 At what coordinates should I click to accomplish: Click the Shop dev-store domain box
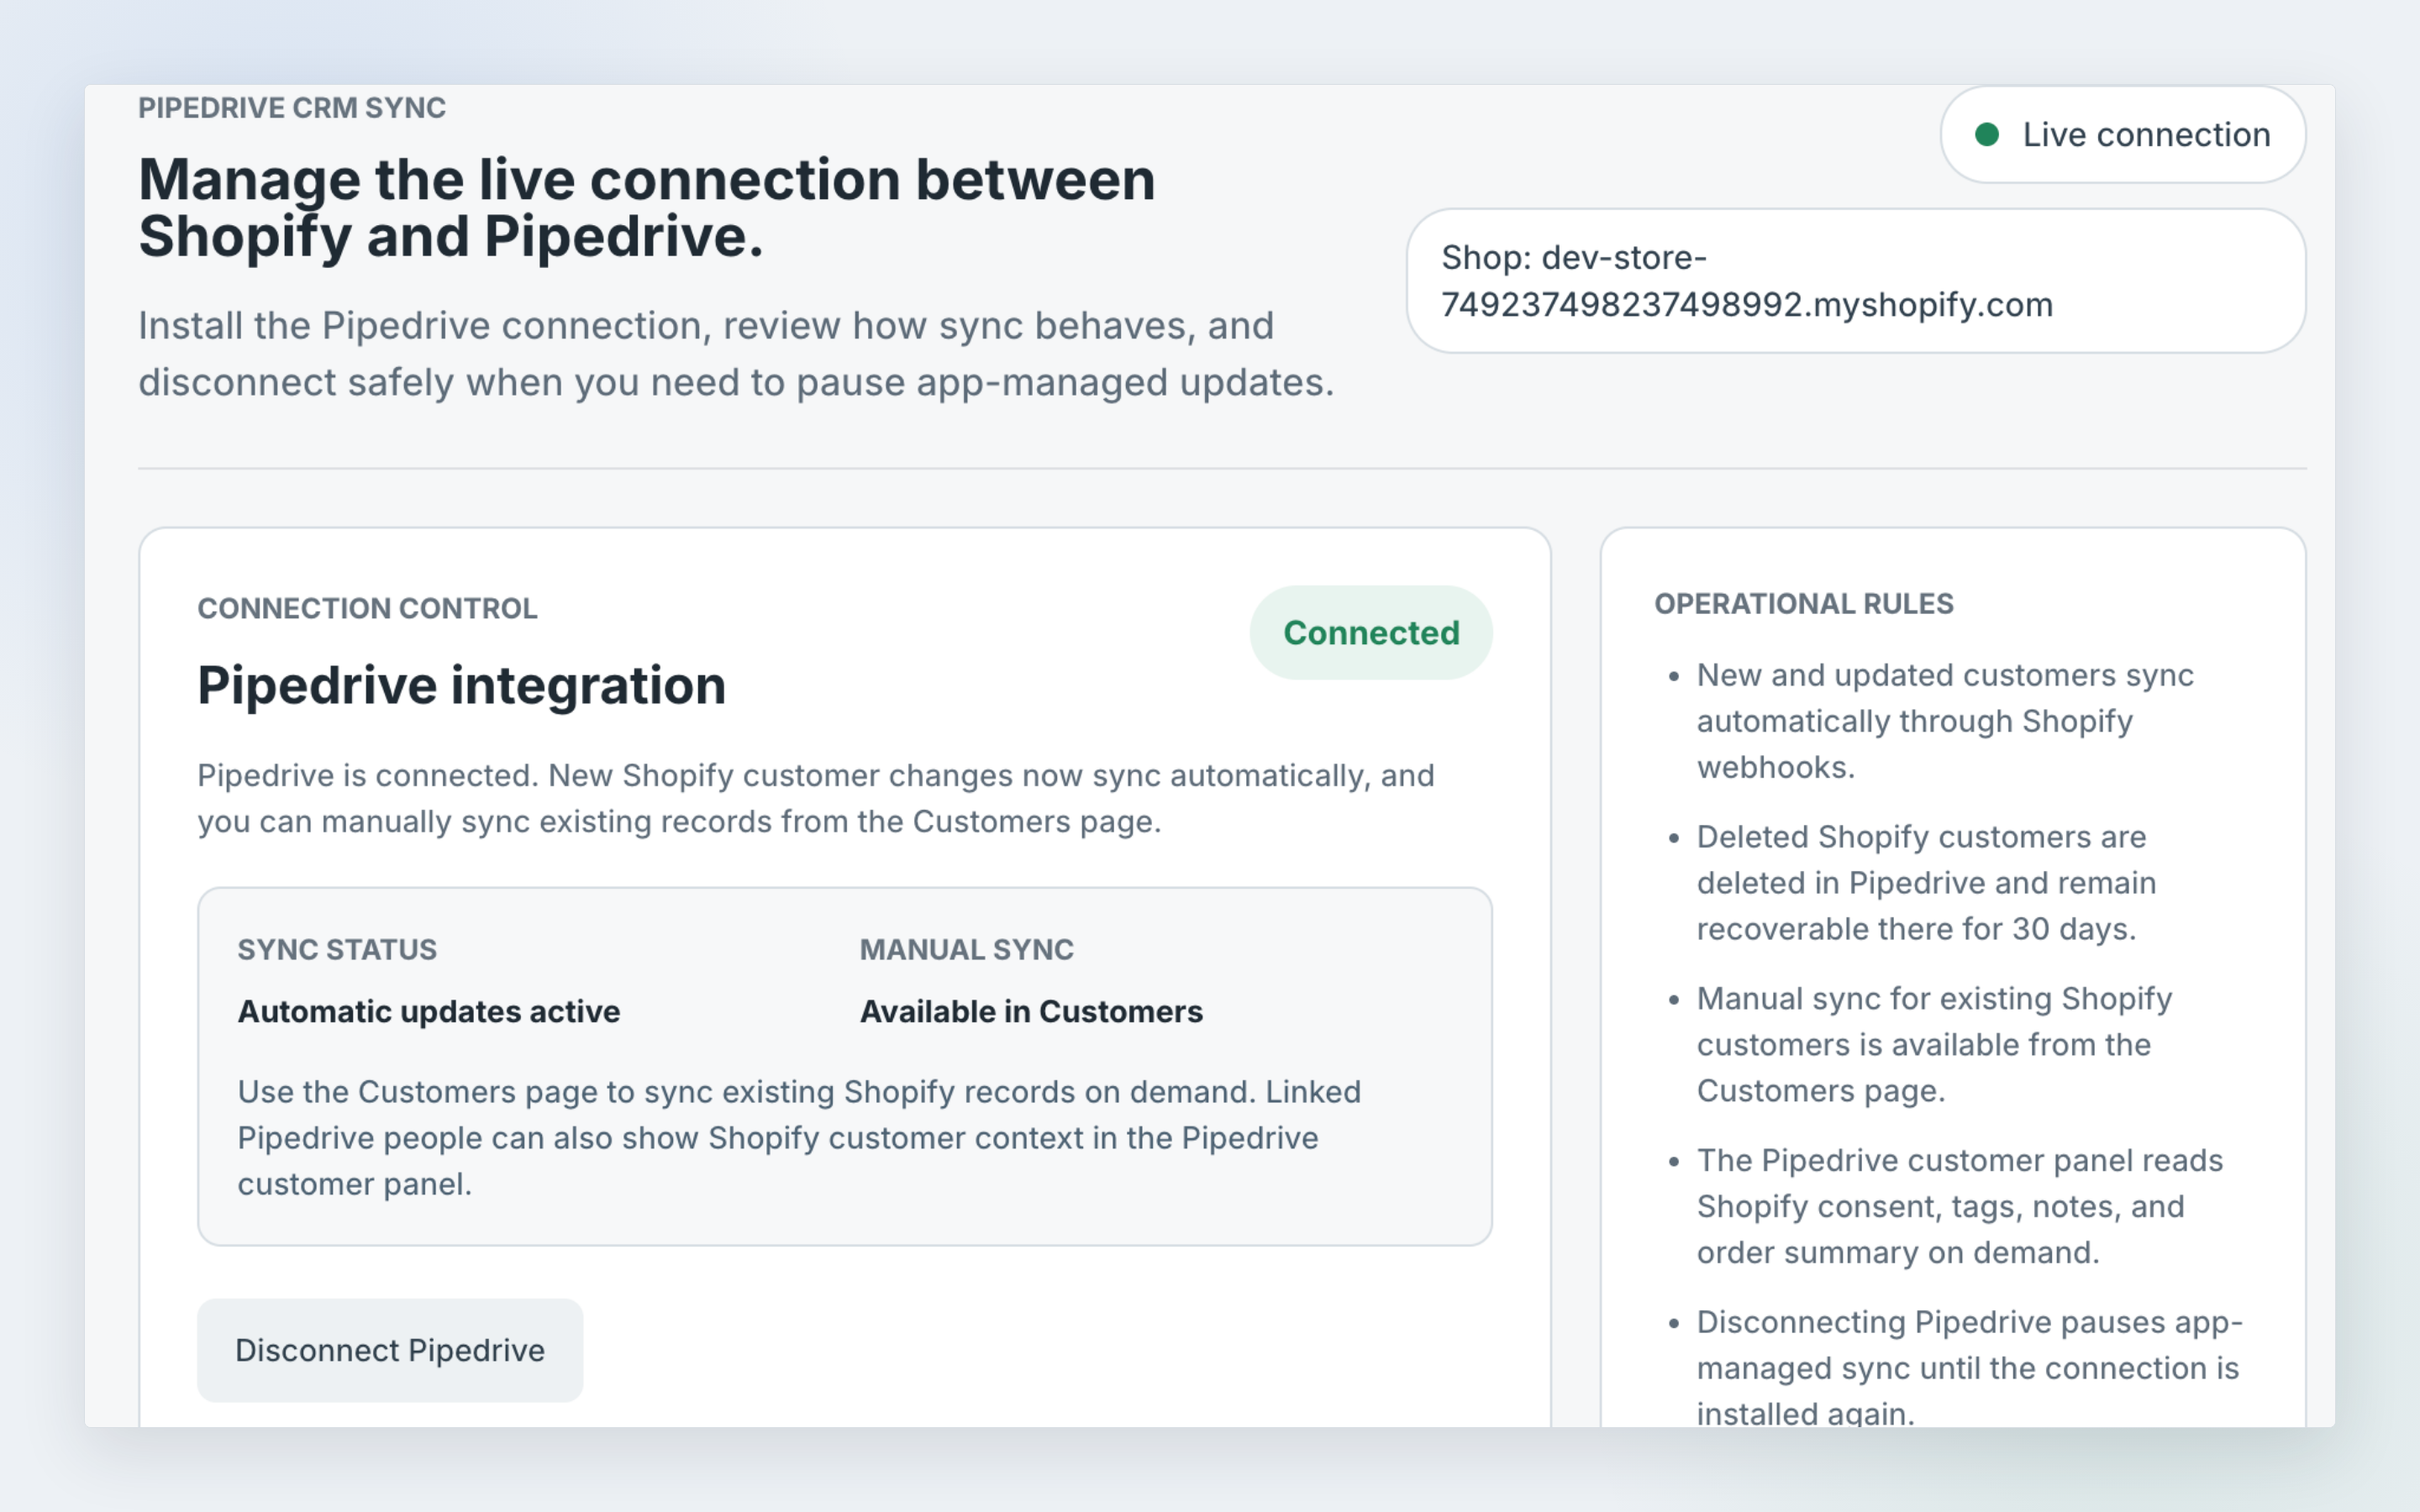point(1856,281)
